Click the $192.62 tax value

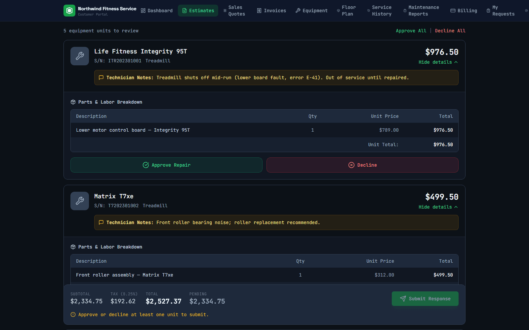pos(123,301)
